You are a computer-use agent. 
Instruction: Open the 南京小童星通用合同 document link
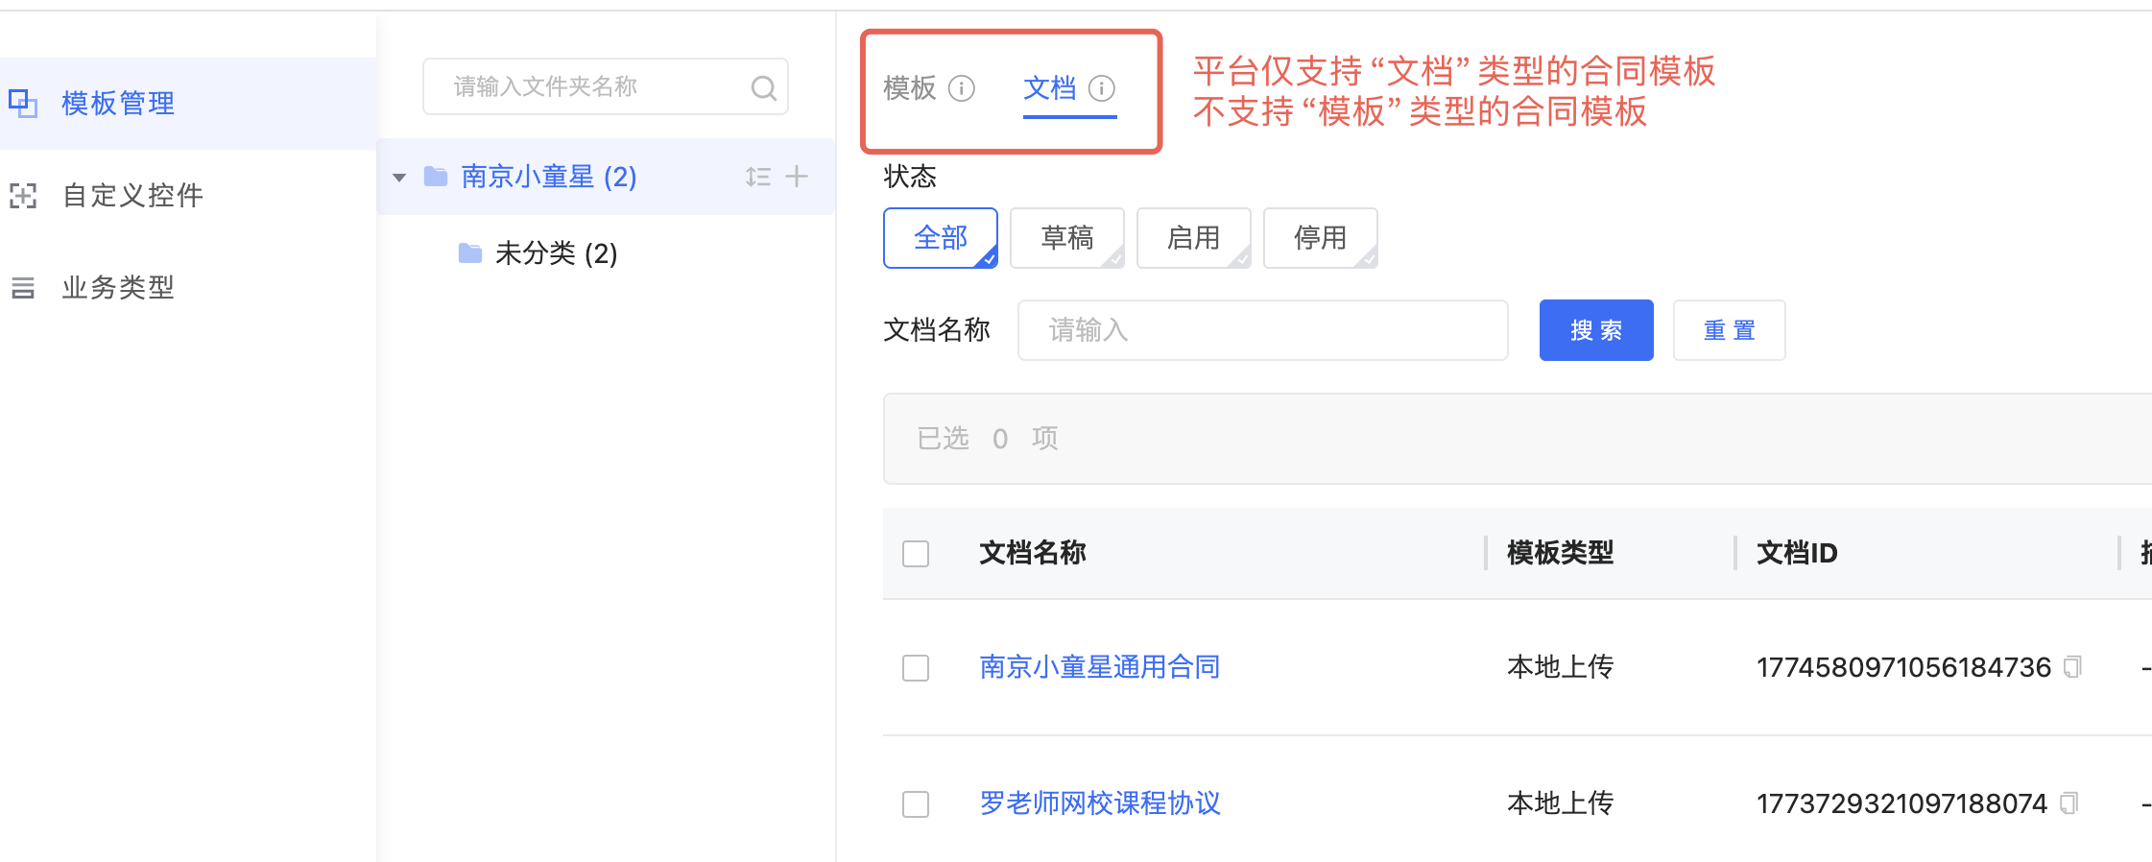coord(1099,667)
